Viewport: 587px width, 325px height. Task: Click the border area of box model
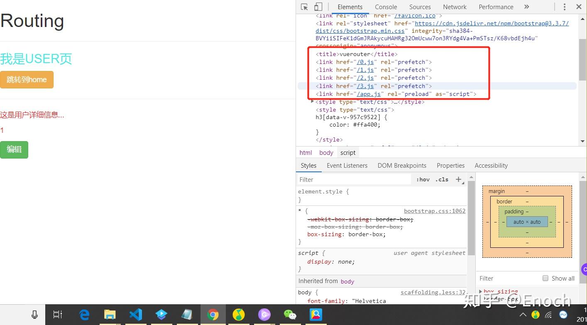(504, 201)
